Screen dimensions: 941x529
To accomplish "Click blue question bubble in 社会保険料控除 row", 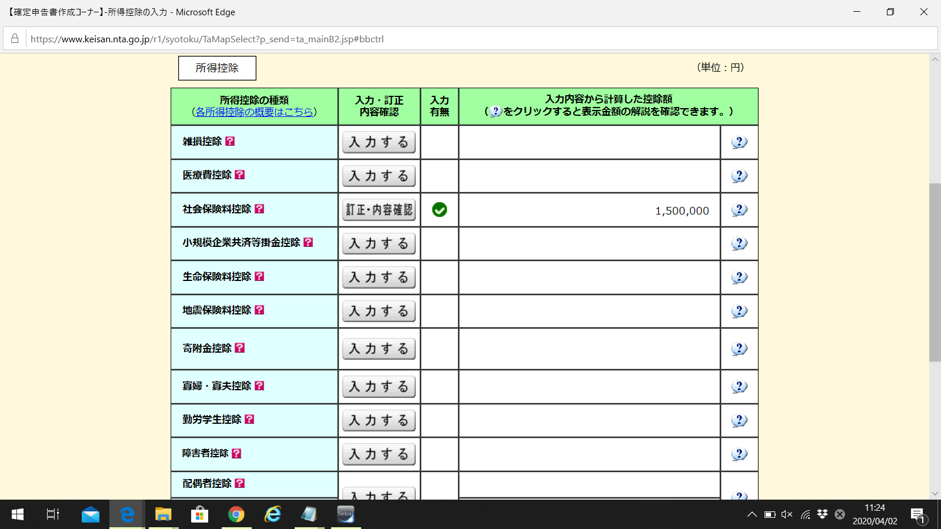I will pos(739,210).
